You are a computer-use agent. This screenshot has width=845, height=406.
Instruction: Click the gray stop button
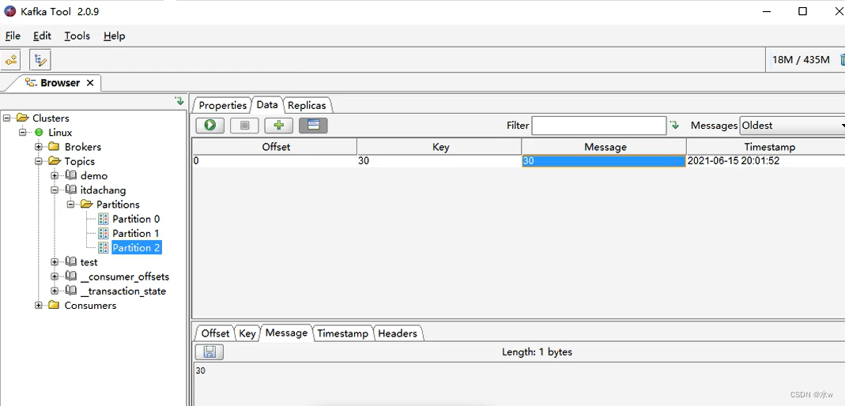[x=244, y=126]
